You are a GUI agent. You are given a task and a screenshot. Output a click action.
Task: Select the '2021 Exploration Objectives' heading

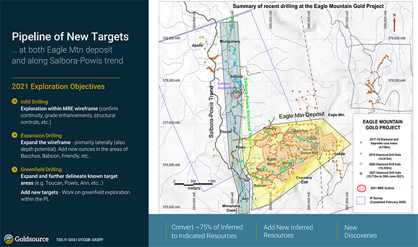(x=58, y=87)
